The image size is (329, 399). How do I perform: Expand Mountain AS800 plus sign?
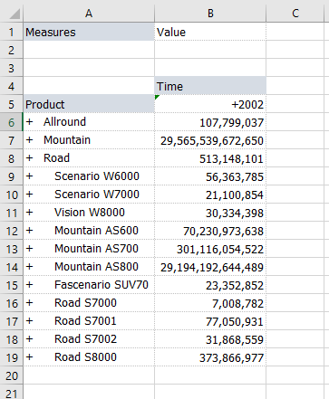click(x=29, y=267)
